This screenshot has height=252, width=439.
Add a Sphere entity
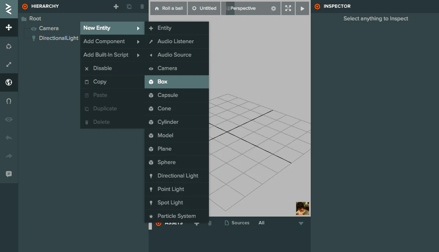(177, 162)
